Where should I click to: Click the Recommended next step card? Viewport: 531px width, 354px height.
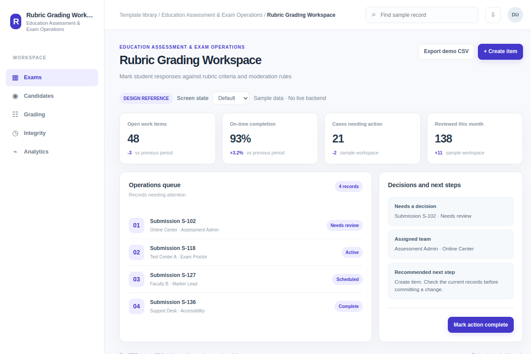[x=451, y=281]
